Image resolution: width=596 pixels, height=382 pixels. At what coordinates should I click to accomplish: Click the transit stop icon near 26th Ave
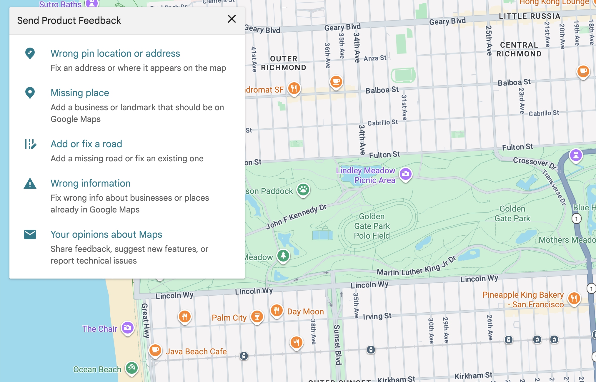point(508,340)
